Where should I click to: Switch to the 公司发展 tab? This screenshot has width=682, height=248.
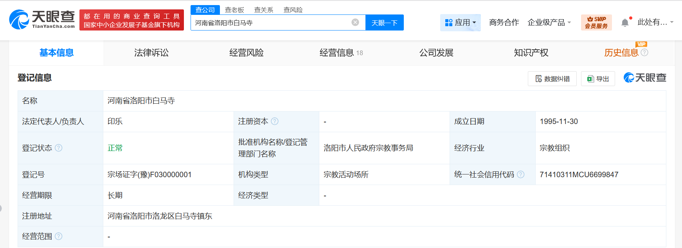(x=436, y=53)
